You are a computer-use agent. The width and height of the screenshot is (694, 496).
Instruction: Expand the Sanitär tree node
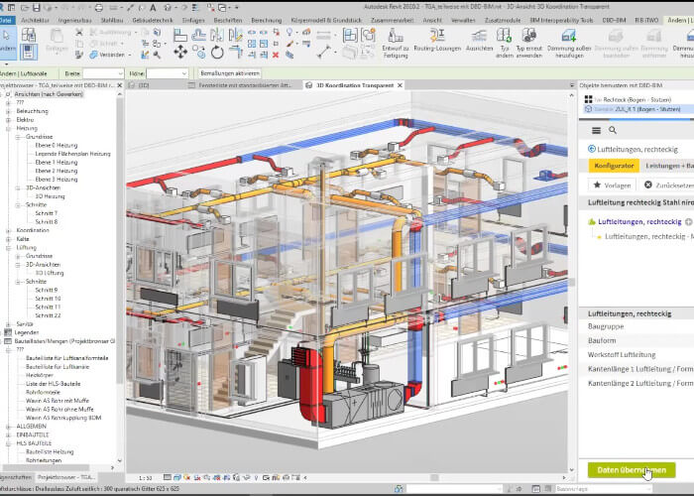point(8,324)
